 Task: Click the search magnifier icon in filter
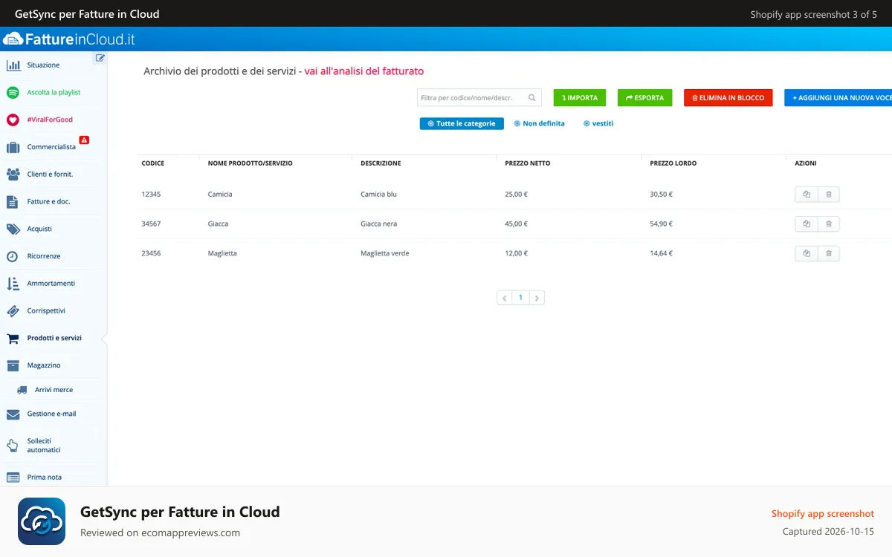[x=532, y=97]
